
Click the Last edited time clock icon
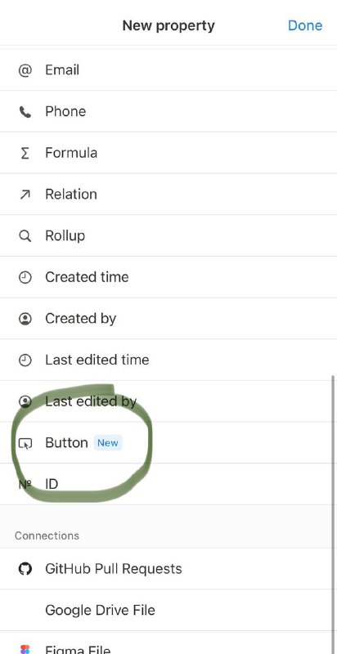click(x=25, y=360)
